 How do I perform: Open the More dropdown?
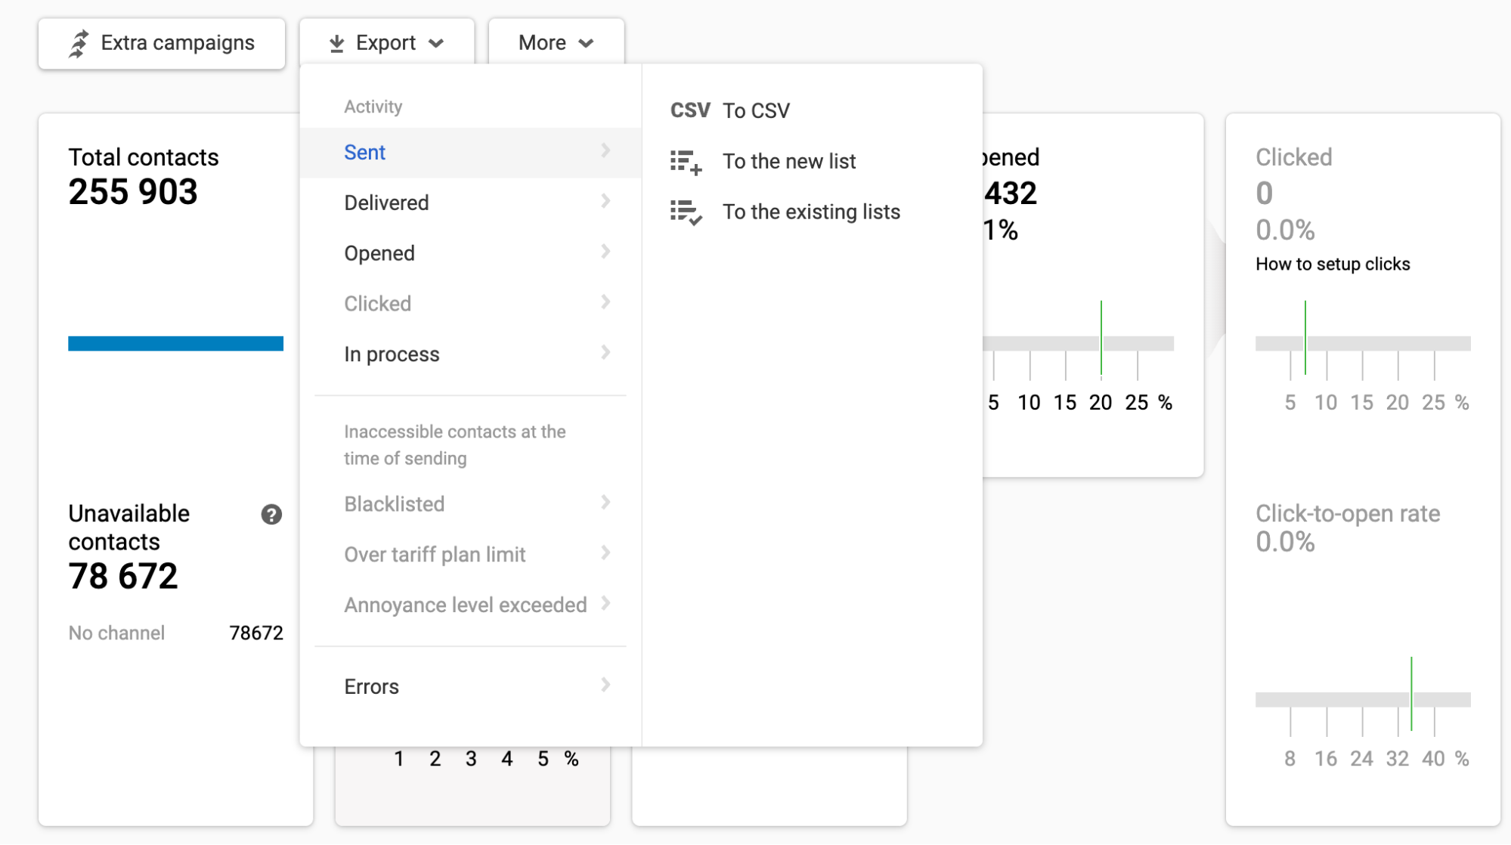click(556, 43)
